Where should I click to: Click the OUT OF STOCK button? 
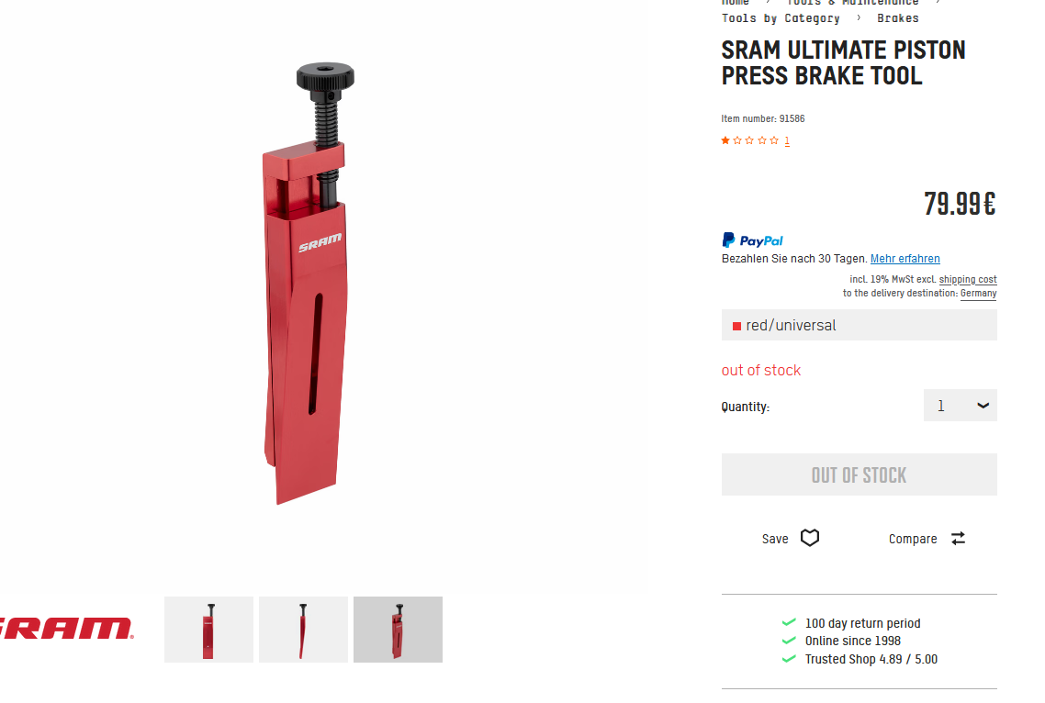[x=860, y=474]
